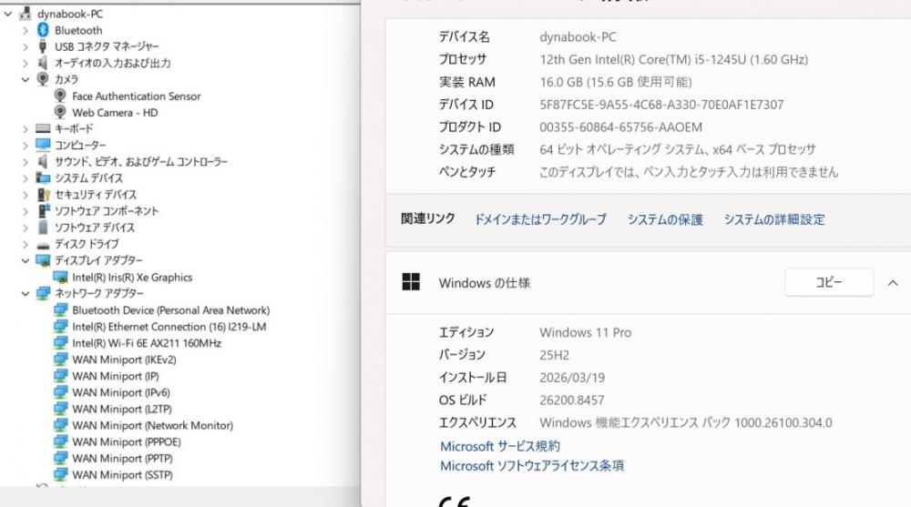911x507 pixels.
Task: Select WAN Miniport (PPTP) entry
Action: [x=123, y=458]
